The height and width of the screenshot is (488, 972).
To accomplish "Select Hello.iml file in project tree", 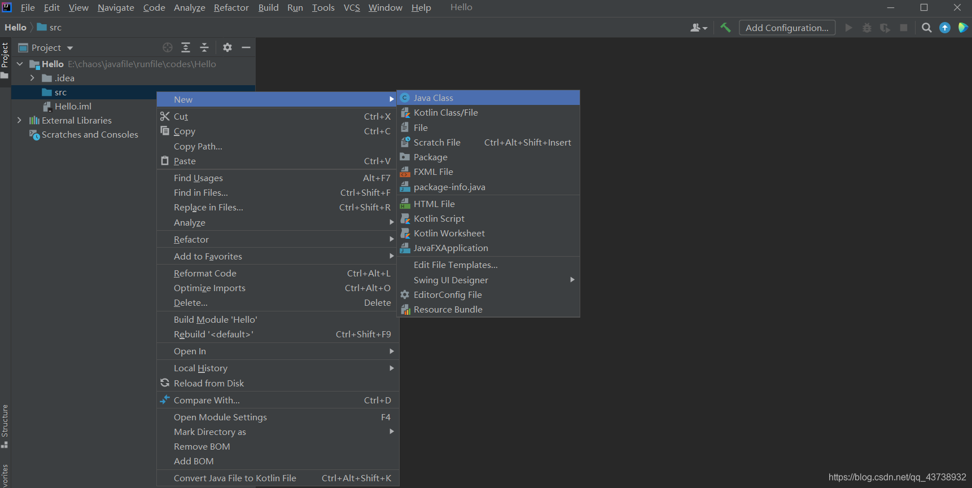I will click(x=73, y=106).
